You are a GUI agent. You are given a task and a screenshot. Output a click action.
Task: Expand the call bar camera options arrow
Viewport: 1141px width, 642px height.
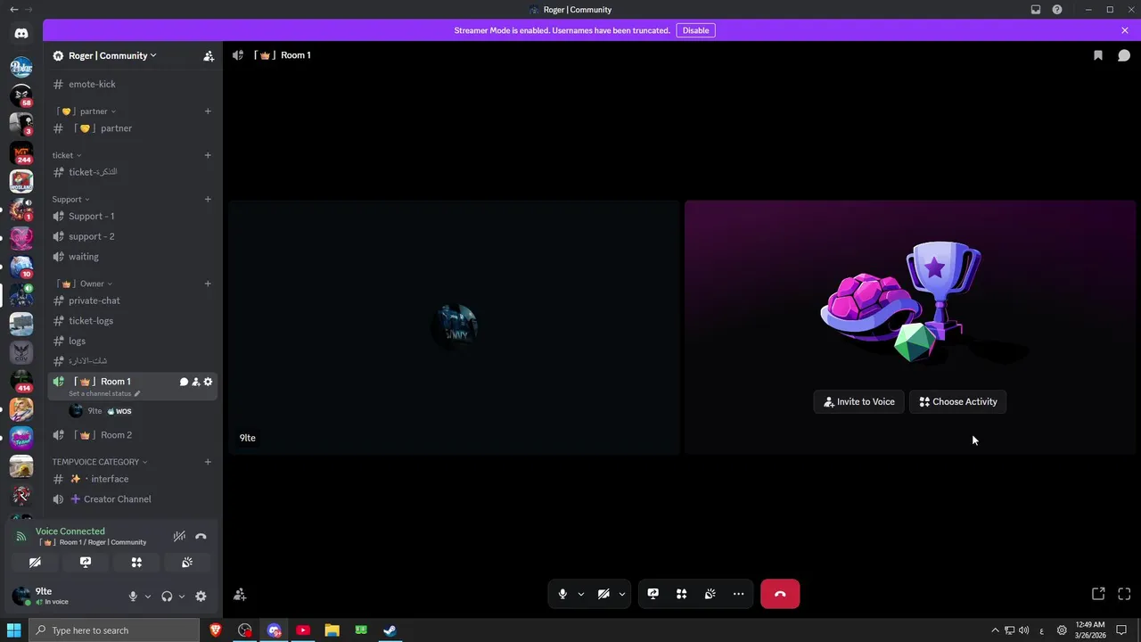(622, 594)
